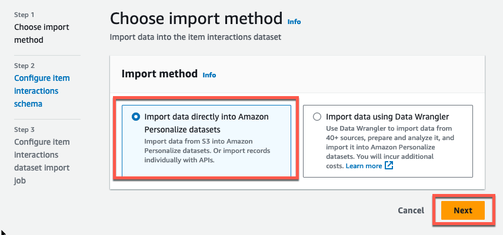Click the Step 3 label in sidebar
This screenshot has width=503, height=235.
point(24,130)
